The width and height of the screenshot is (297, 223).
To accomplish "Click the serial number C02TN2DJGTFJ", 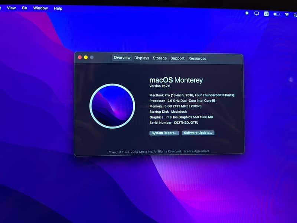I will pos(186,123).
